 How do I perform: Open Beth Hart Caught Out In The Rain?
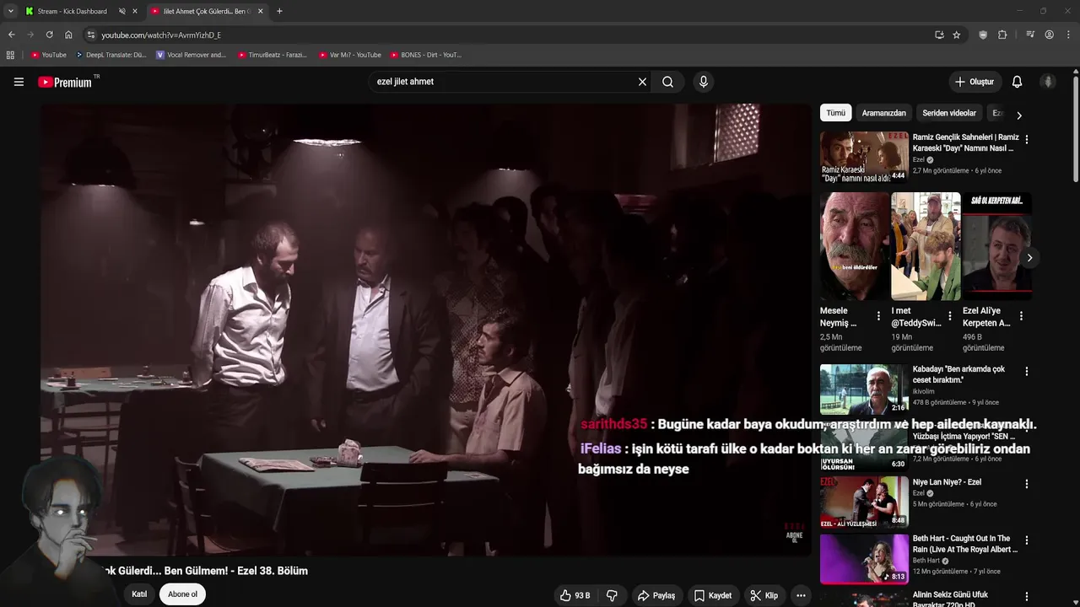pos(964,544)
